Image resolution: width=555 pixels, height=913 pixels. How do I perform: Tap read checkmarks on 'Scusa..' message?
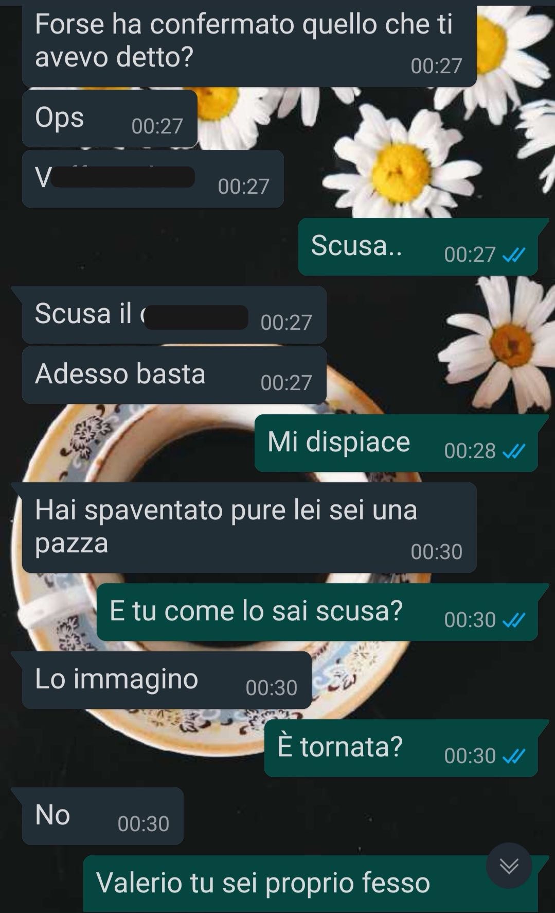pyautogui.click(x=513, y=255)
